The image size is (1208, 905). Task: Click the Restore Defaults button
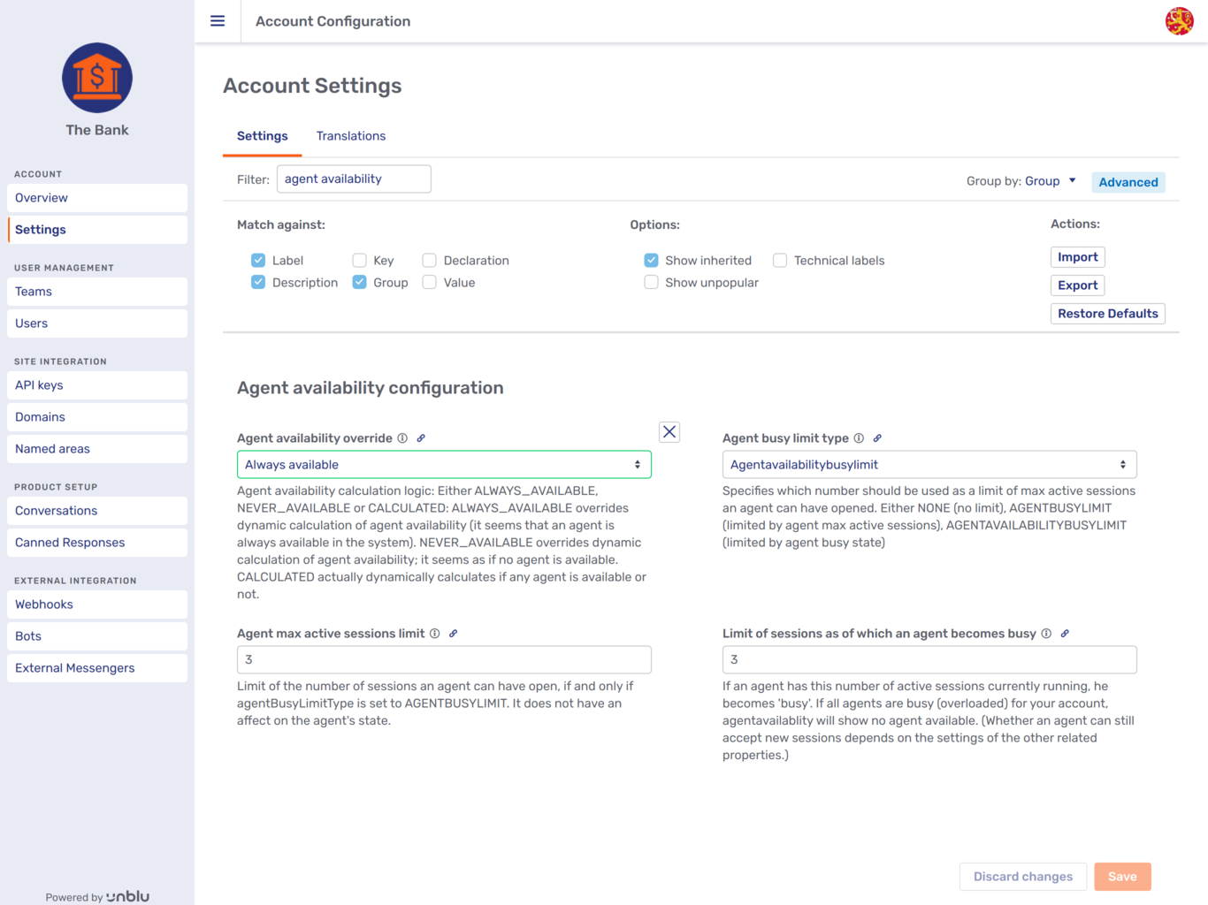1107,313
